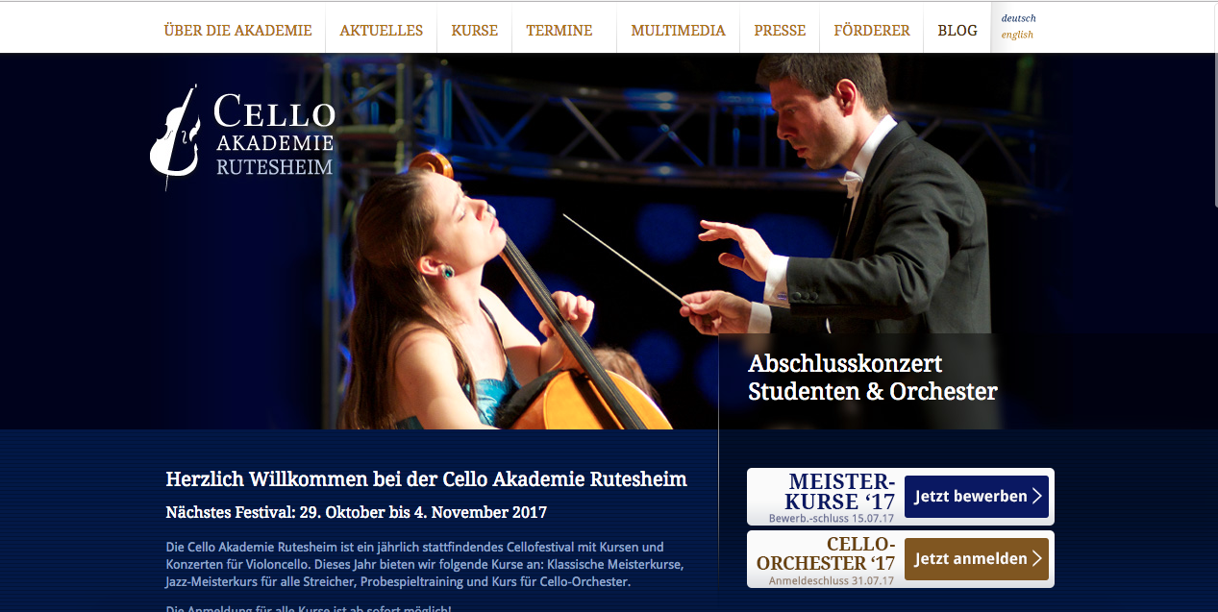Click the Jetzt bewerben button
The height and width of the screenshot is (612, 1218).
point(977,497)
